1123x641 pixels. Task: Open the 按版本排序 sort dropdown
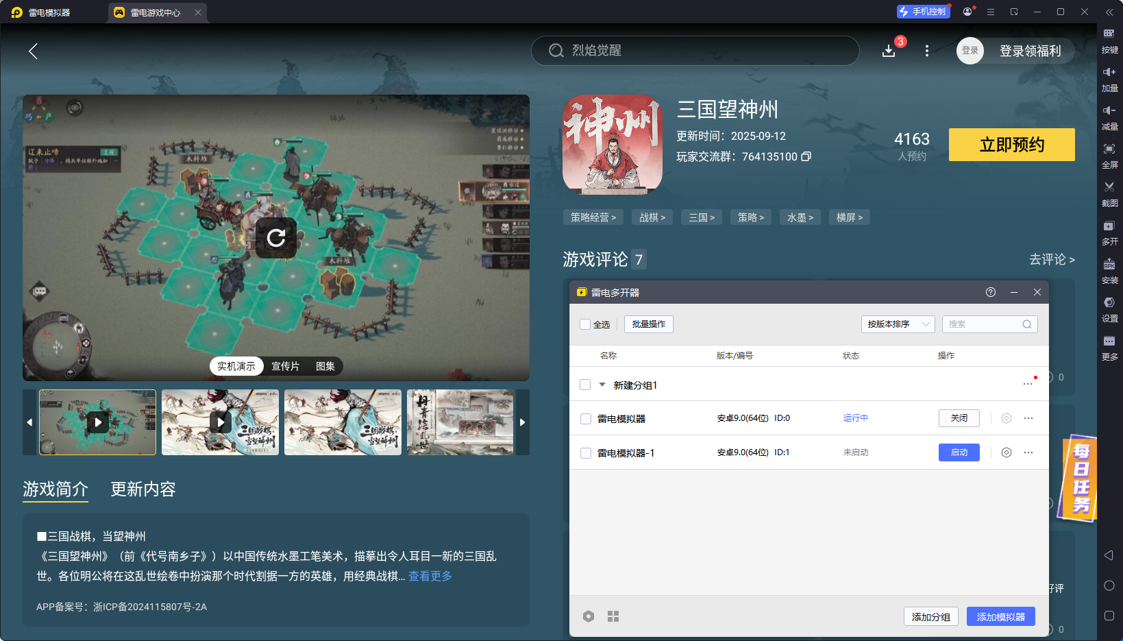click(898, 324)
